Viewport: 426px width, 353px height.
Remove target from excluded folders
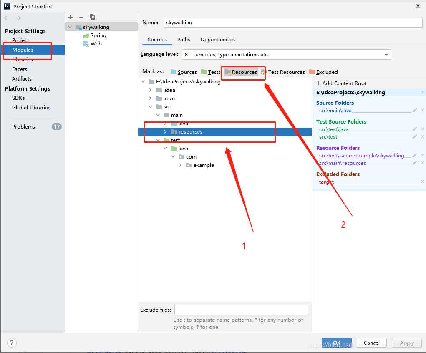[x=423, y=182]
